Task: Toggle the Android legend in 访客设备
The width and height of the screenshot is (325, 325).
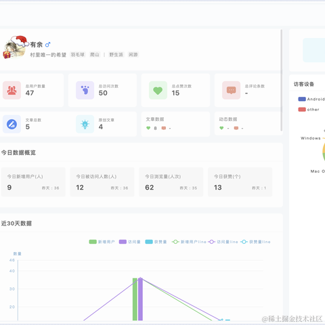Action: point(311,99)
